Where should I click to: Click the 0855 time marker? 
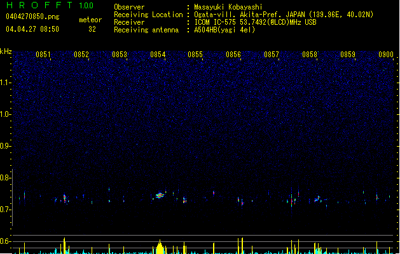(x=195, y=55)
